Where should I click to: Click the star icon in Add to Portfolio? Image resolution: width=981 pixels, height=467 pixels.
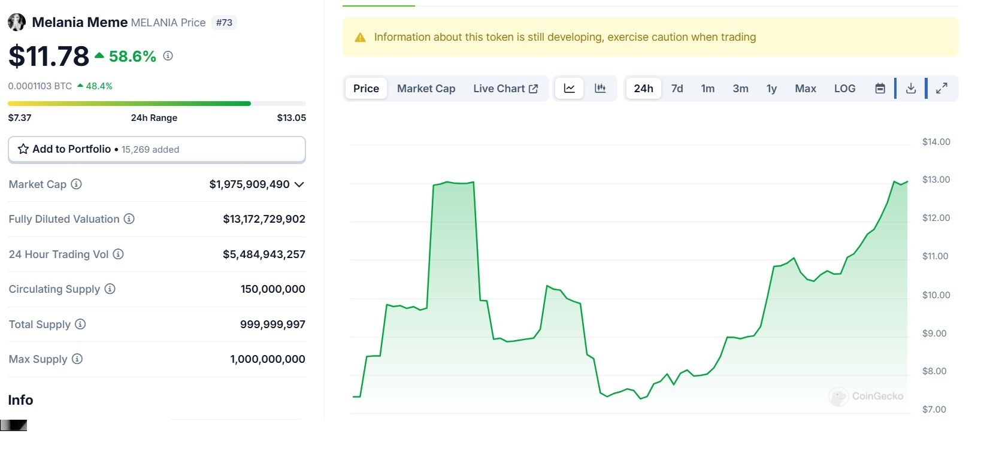coord(23,149)
